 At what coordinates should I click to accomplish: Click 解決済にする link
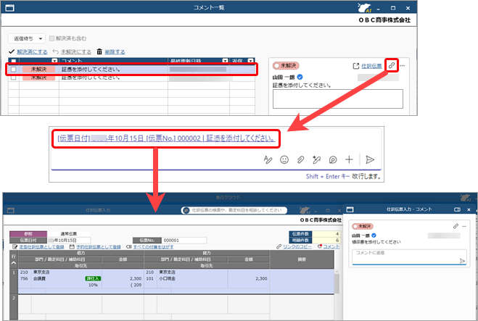click(32, 51)
